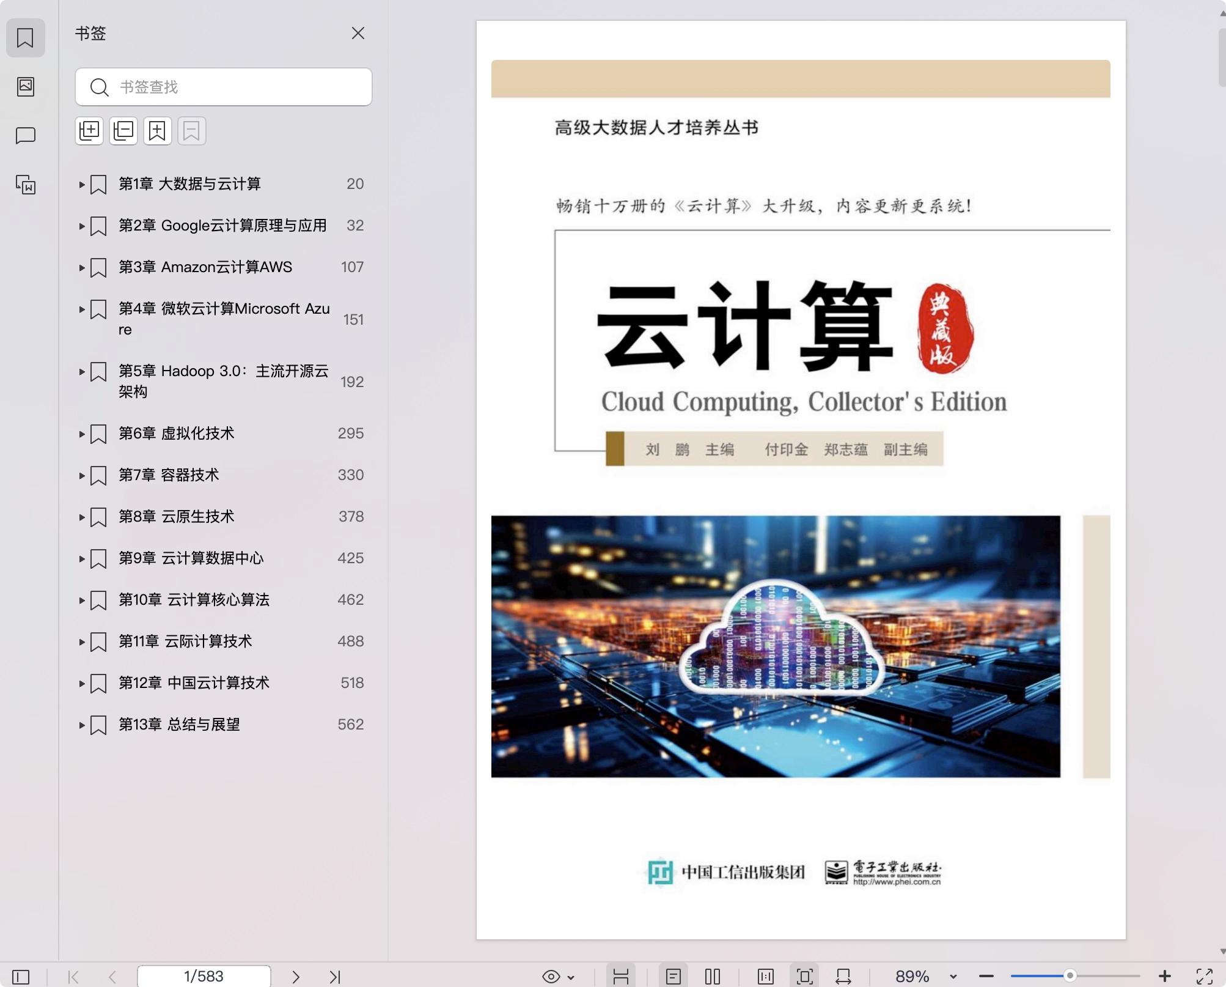Go to 第8章 云原生技术
The height and width of the screenshot is (987, 1226).
pos(176,516)
